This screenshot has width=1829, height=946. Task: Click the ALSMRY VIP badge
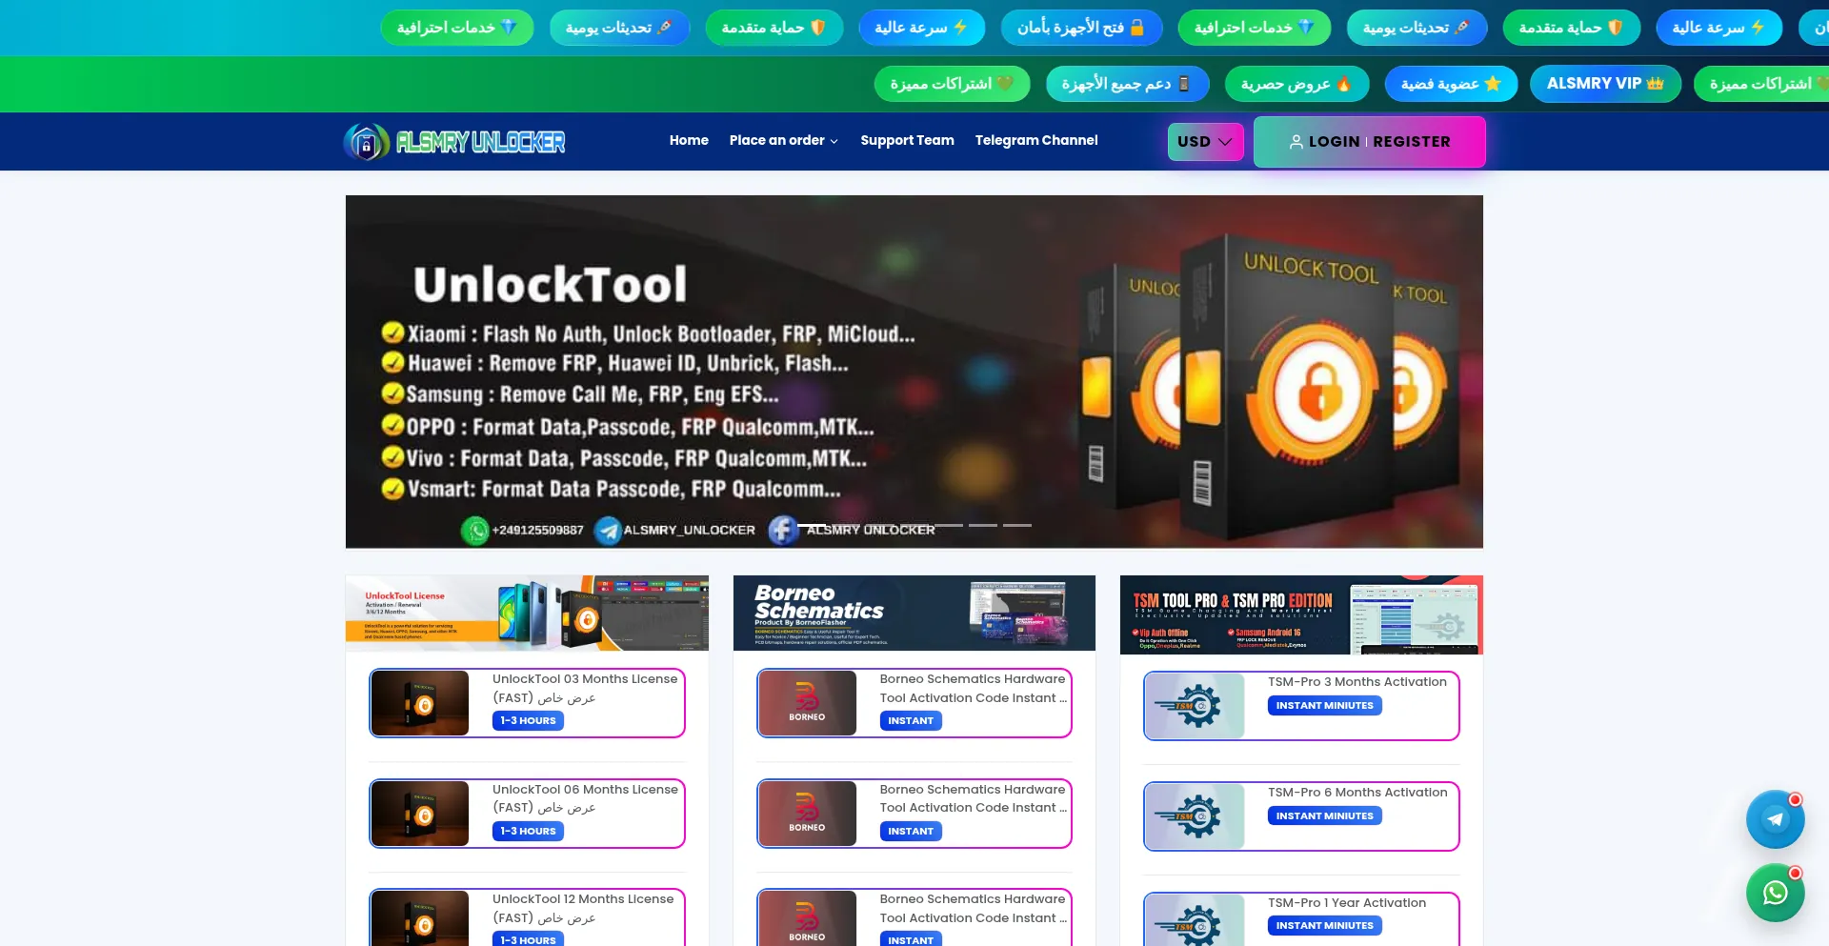(x=1604, y=84)
